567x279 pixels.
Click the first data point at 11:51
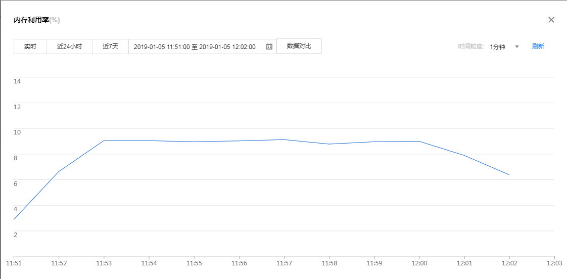click(14, 219)
